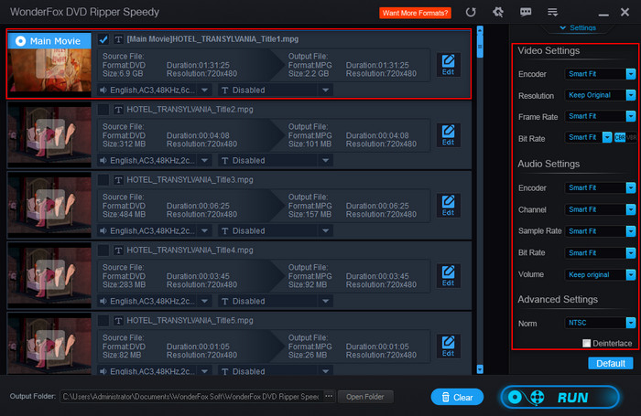Open Title3 audio track dropdown

click(x=204, y=230)
